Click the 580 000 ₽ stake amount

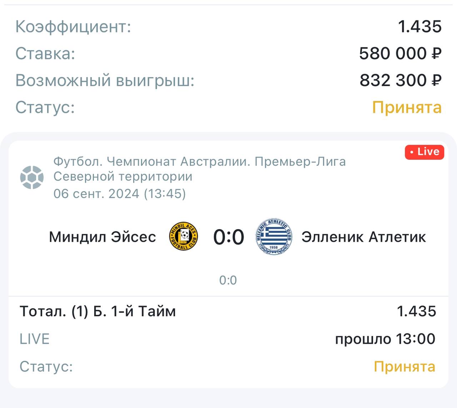tap(400, 54)
